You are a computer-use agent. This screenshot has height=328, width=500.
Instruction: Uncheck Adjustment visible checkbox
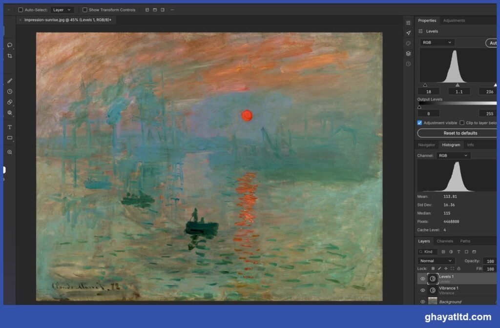(419, 123)
